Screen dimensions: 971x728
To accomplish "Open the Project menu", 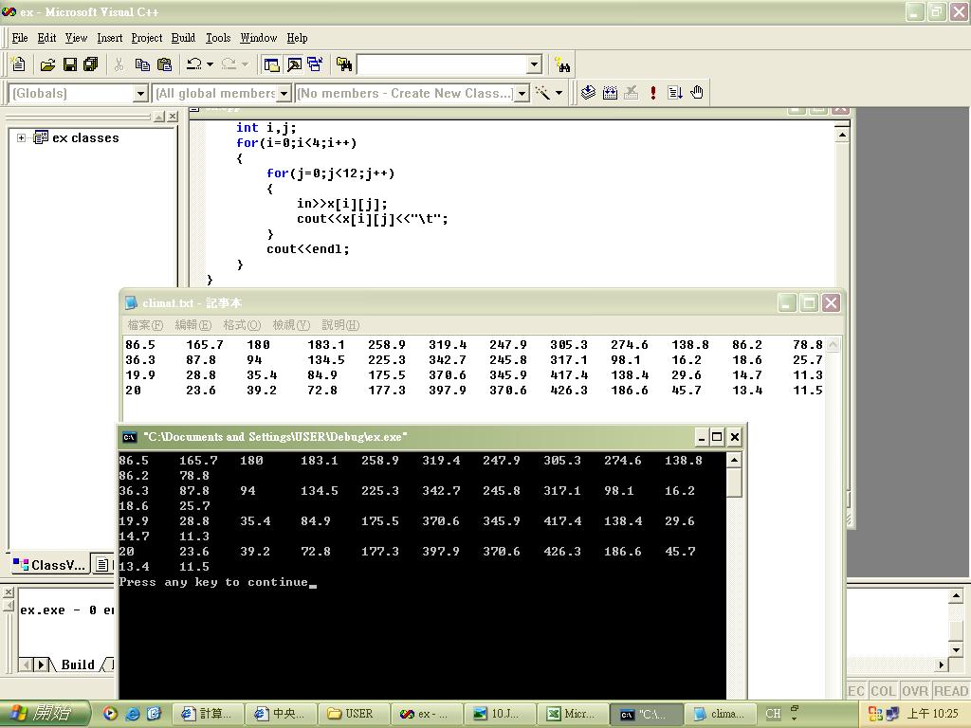I will [x=146, y=38].
